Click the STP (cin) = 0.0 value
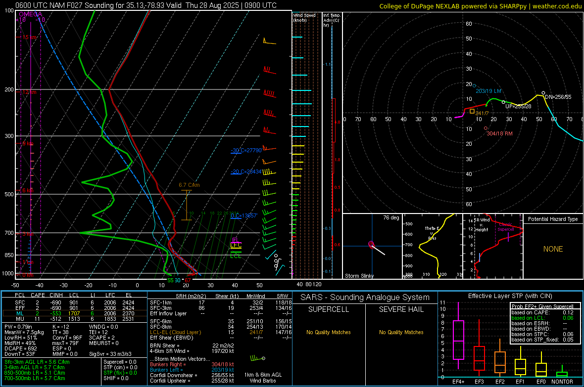Viewport: 584px width, 387px height. click(120, 367)
